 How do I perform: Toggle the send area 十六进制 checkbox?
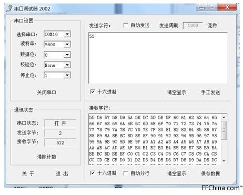(x=93, y=91)
